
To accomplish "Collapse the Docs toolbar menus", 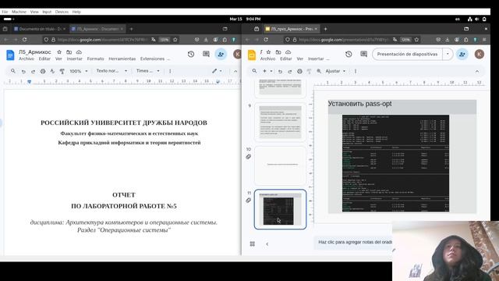I will pos(235,71).
